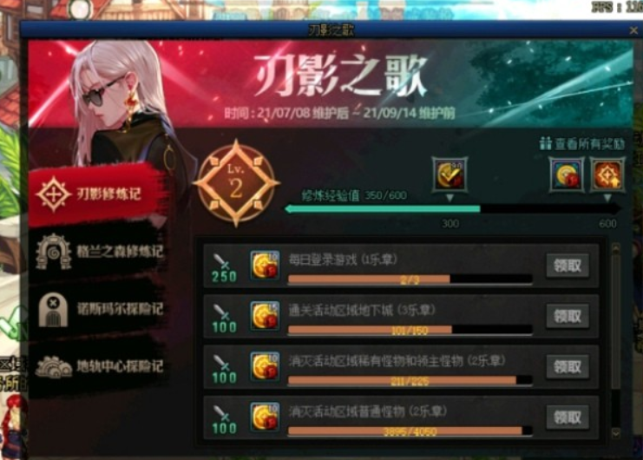Claim the 每日登录游戏 reward with 领取
The width and height of the screenshot is (643, 460).
coord(568,266)
